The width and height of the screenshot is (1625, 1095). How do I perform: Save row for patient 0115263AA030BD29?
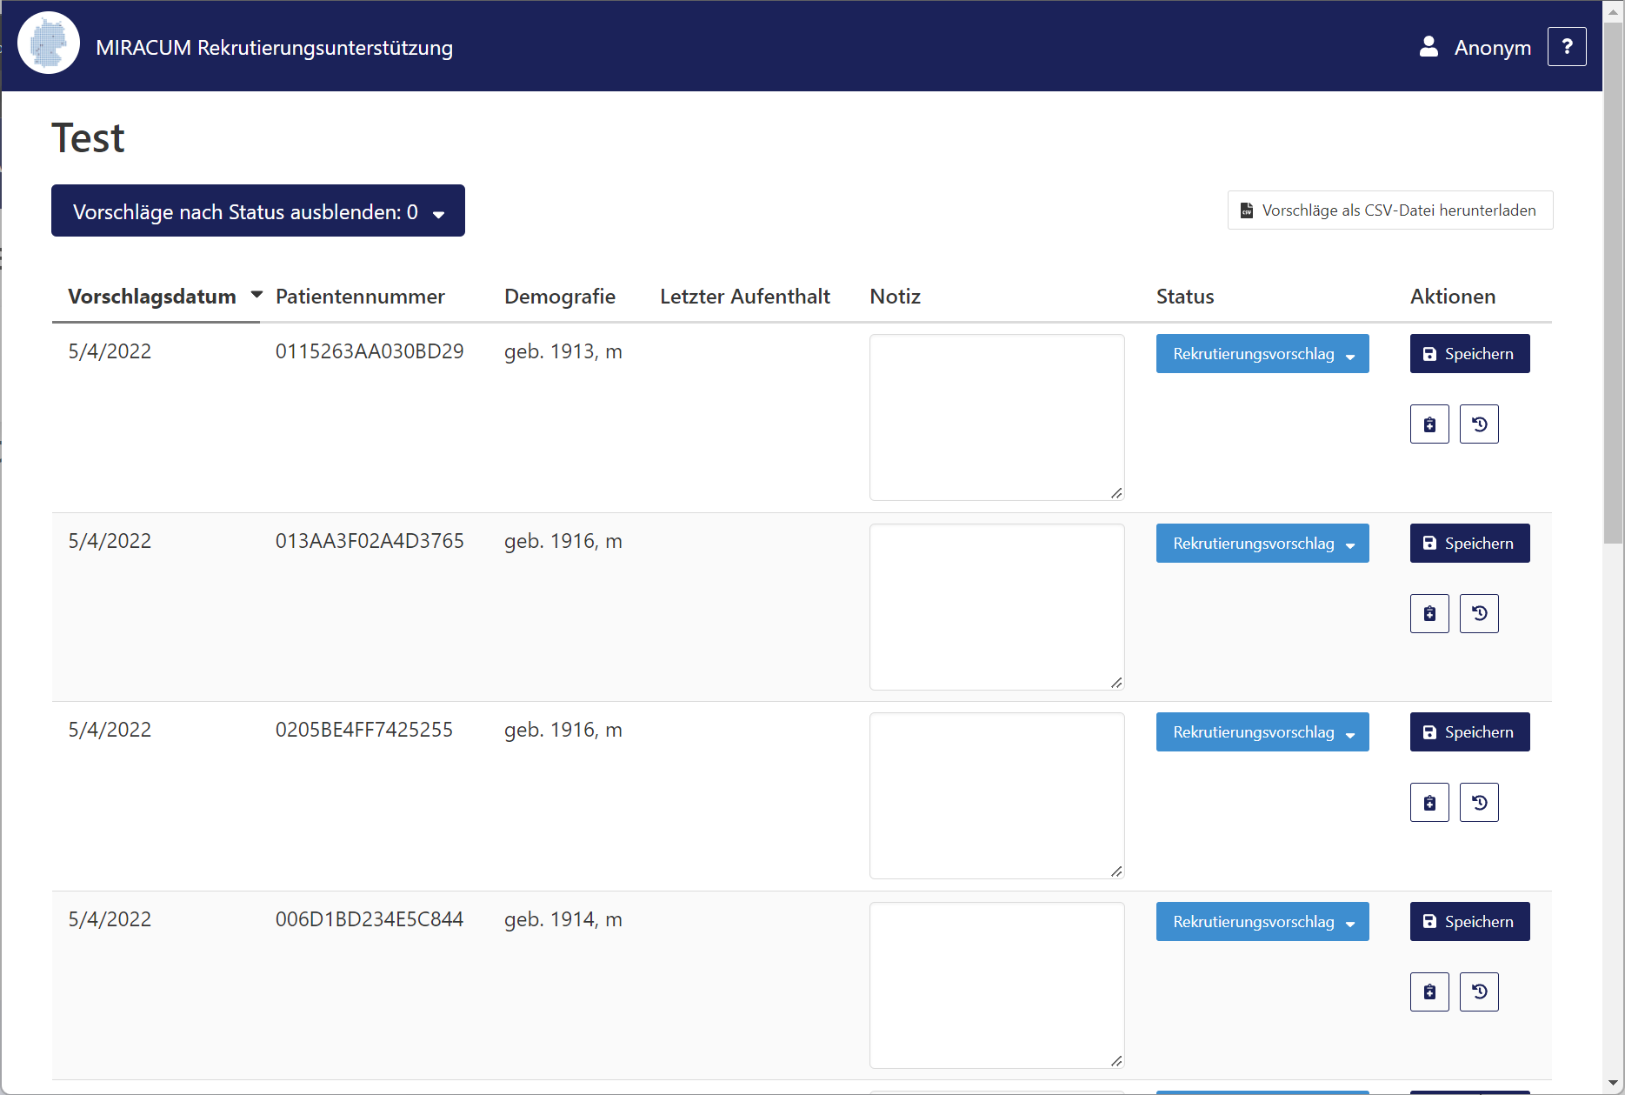point(1469,354)
